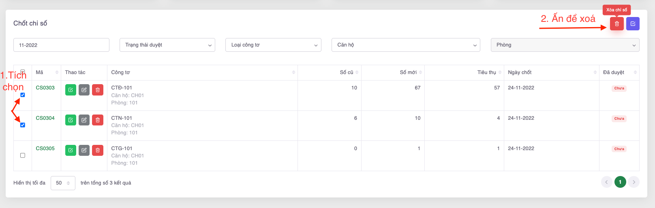This screenshot has width=655, height=208.
Task: Click the 11-2022 month input field
Action: 61,45
